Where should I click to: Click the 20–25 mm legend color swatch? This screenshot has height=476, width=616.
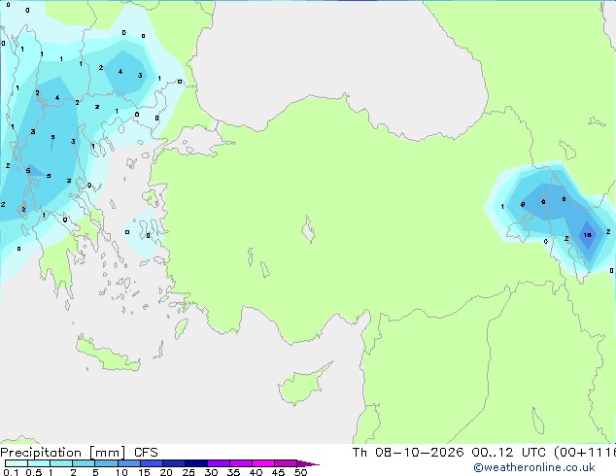174,463
